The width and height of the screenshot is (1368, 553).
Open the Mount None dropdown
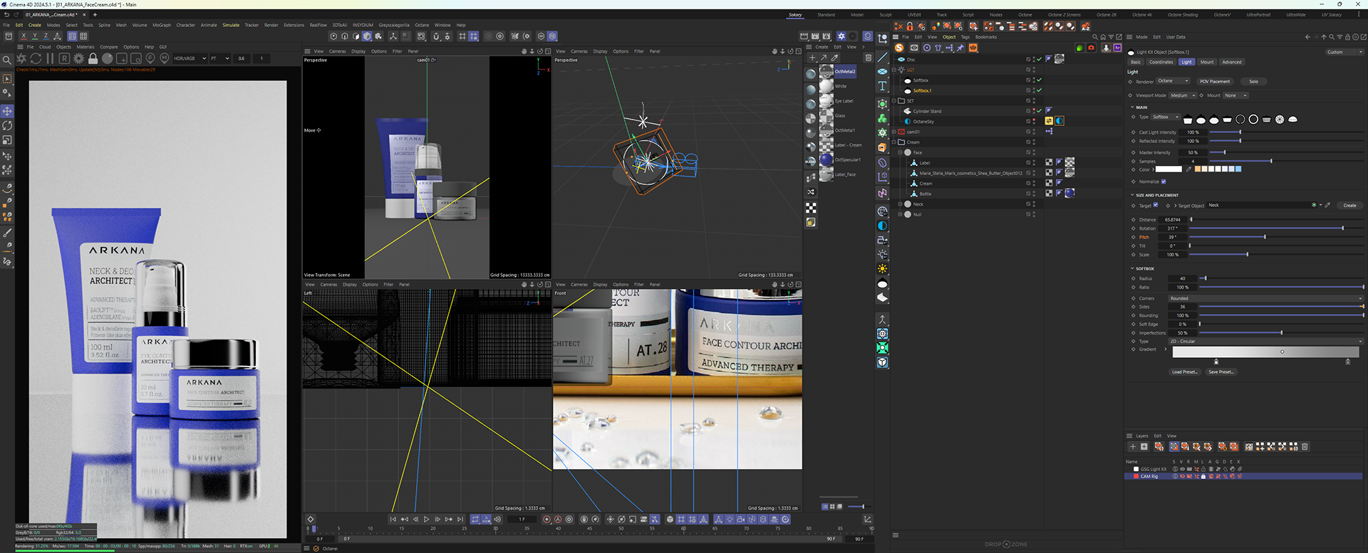click(x=1236, y=95)
